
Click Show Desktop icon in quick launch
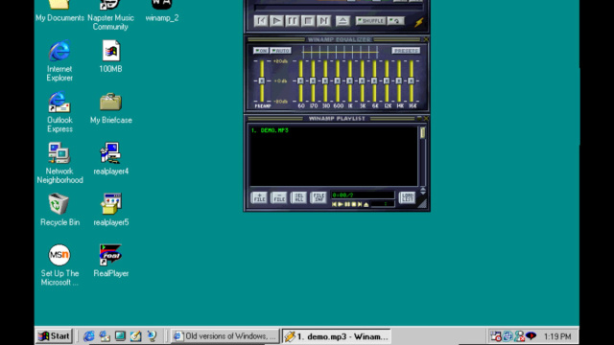pyautogui.click(x=120, y=336)
